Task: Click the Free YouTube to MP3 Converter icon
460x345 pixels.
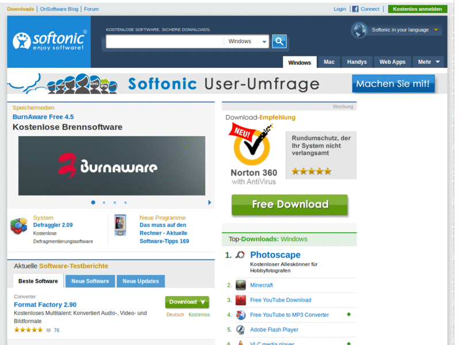Action: click(x=241, y=315)
